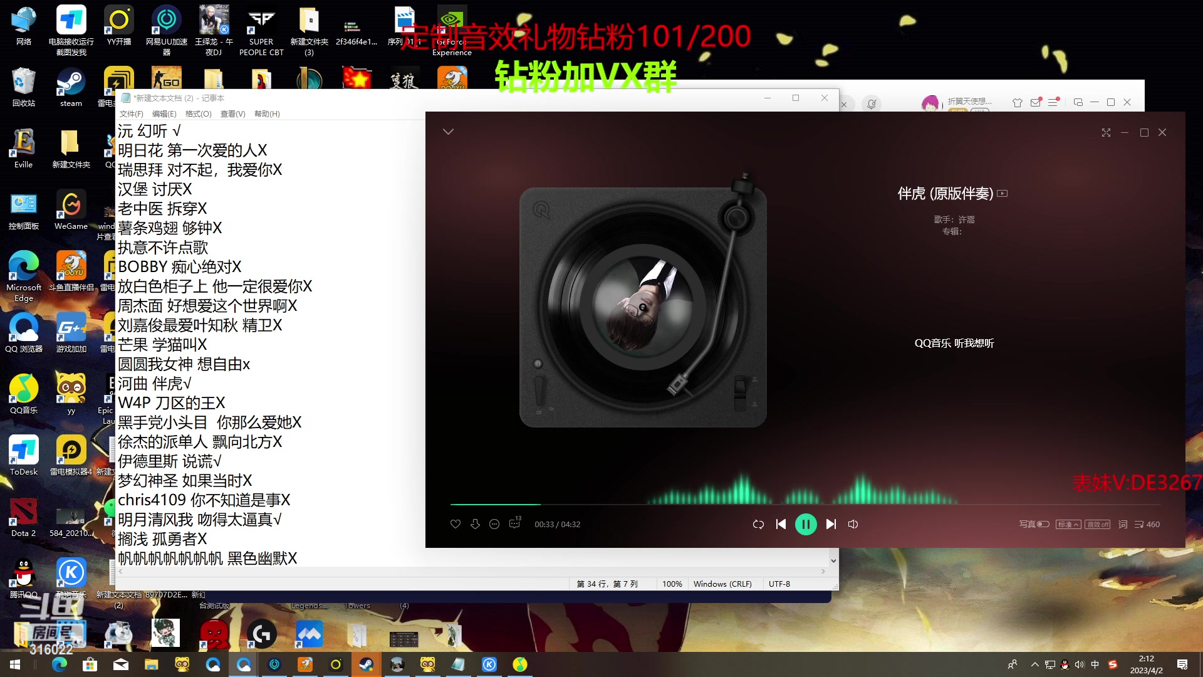The image size is (1203, 677).
Task: Switch the loop playback mode icon
Action: coord(758,524)
